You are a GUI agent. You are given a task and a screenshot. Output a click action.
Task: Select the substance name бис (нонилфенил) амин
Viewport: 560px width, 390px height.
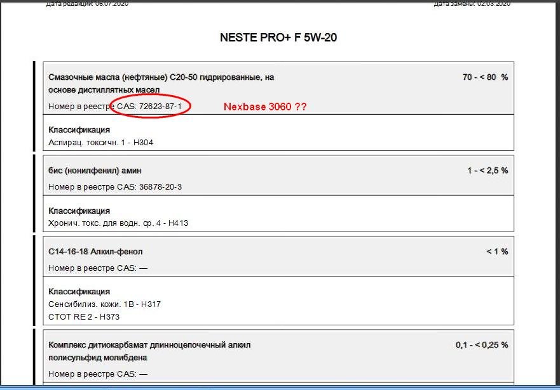pos(95,171)
